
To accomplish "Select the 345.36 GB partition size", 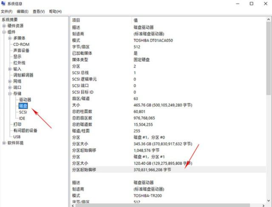I will coord(163,144).
